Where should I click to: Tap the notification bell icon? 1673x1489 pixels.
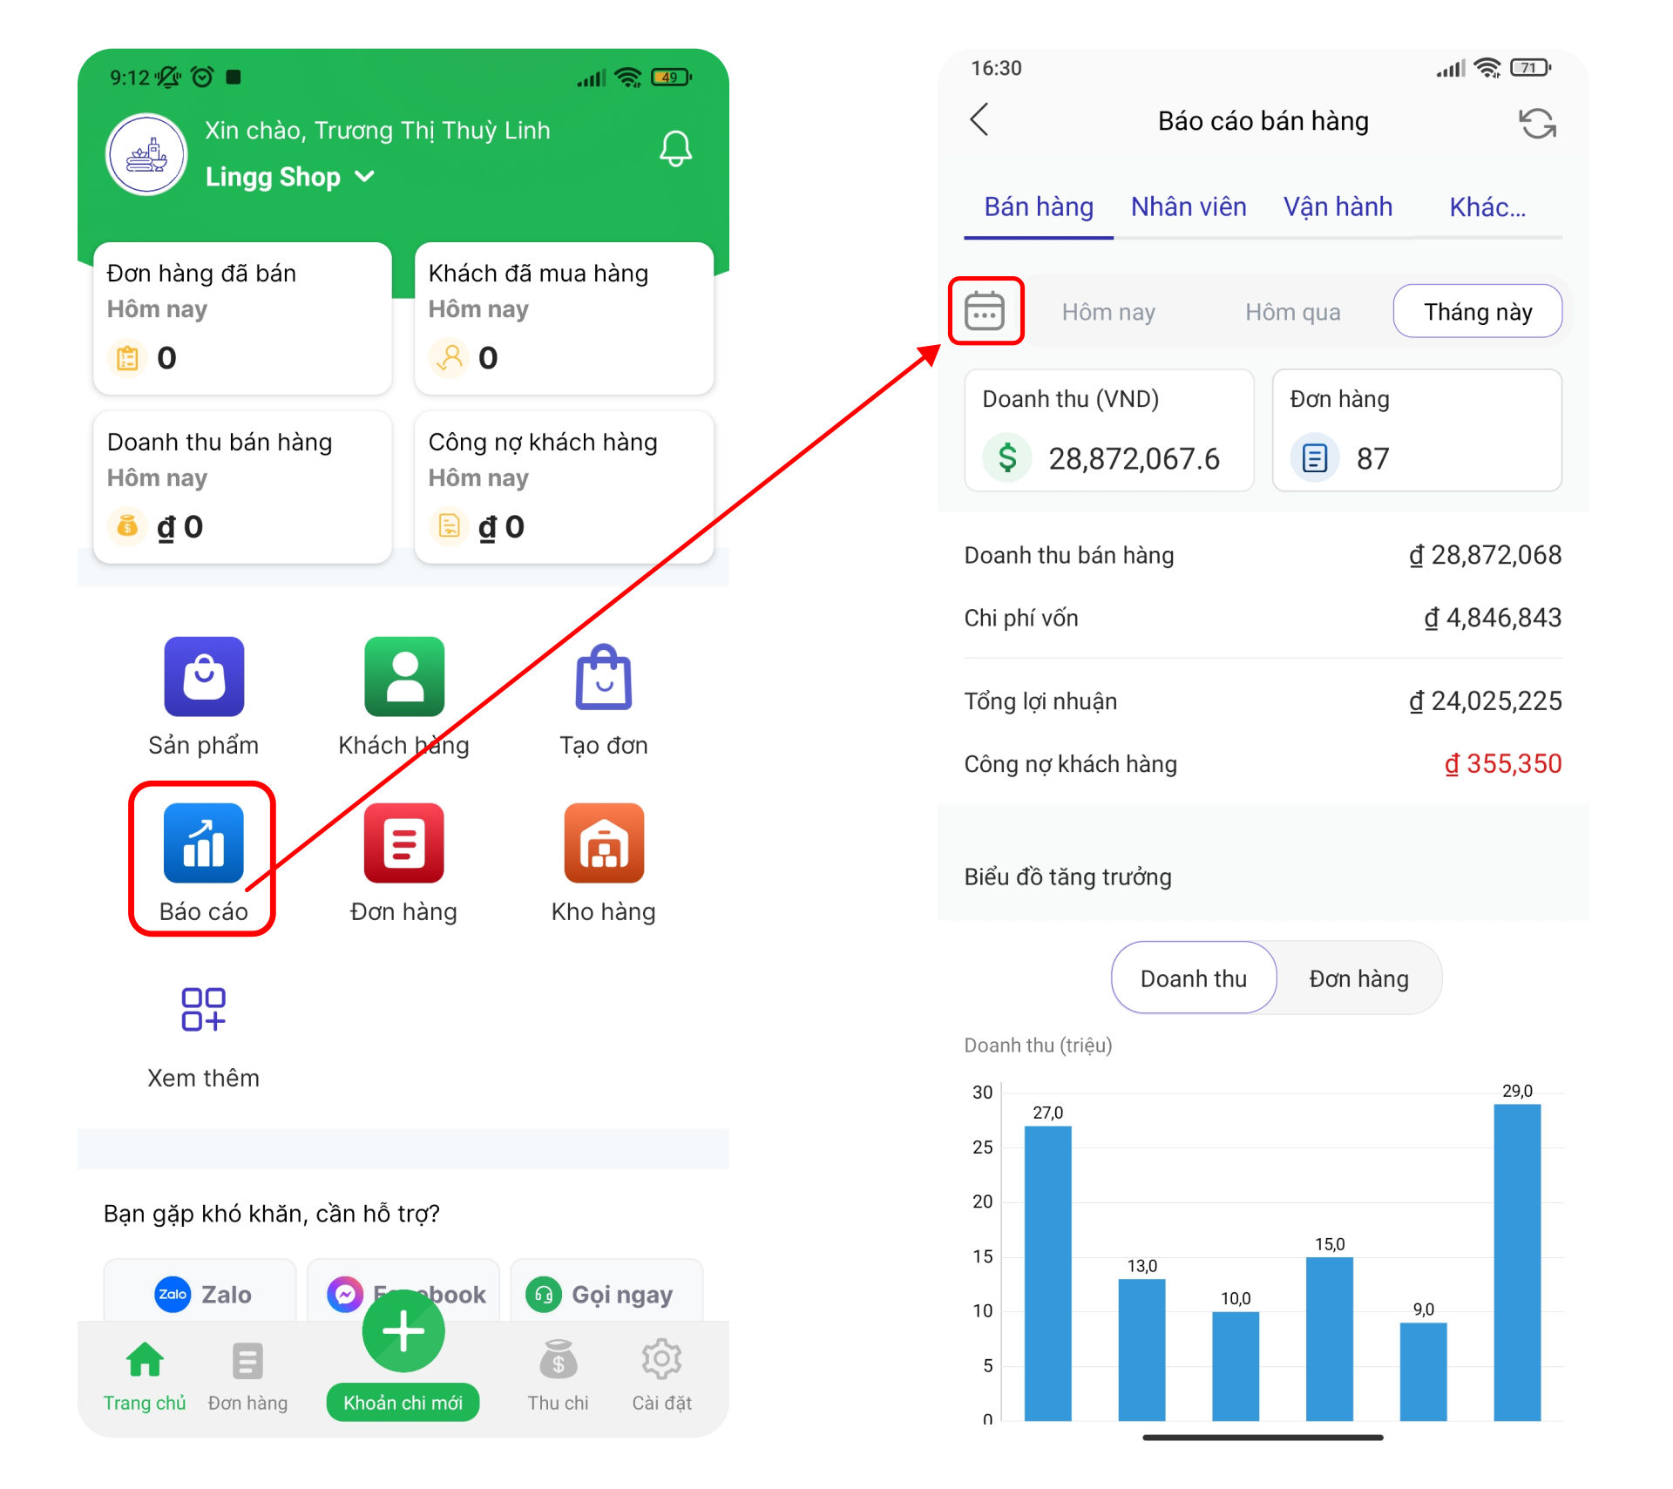coord(675,149)
